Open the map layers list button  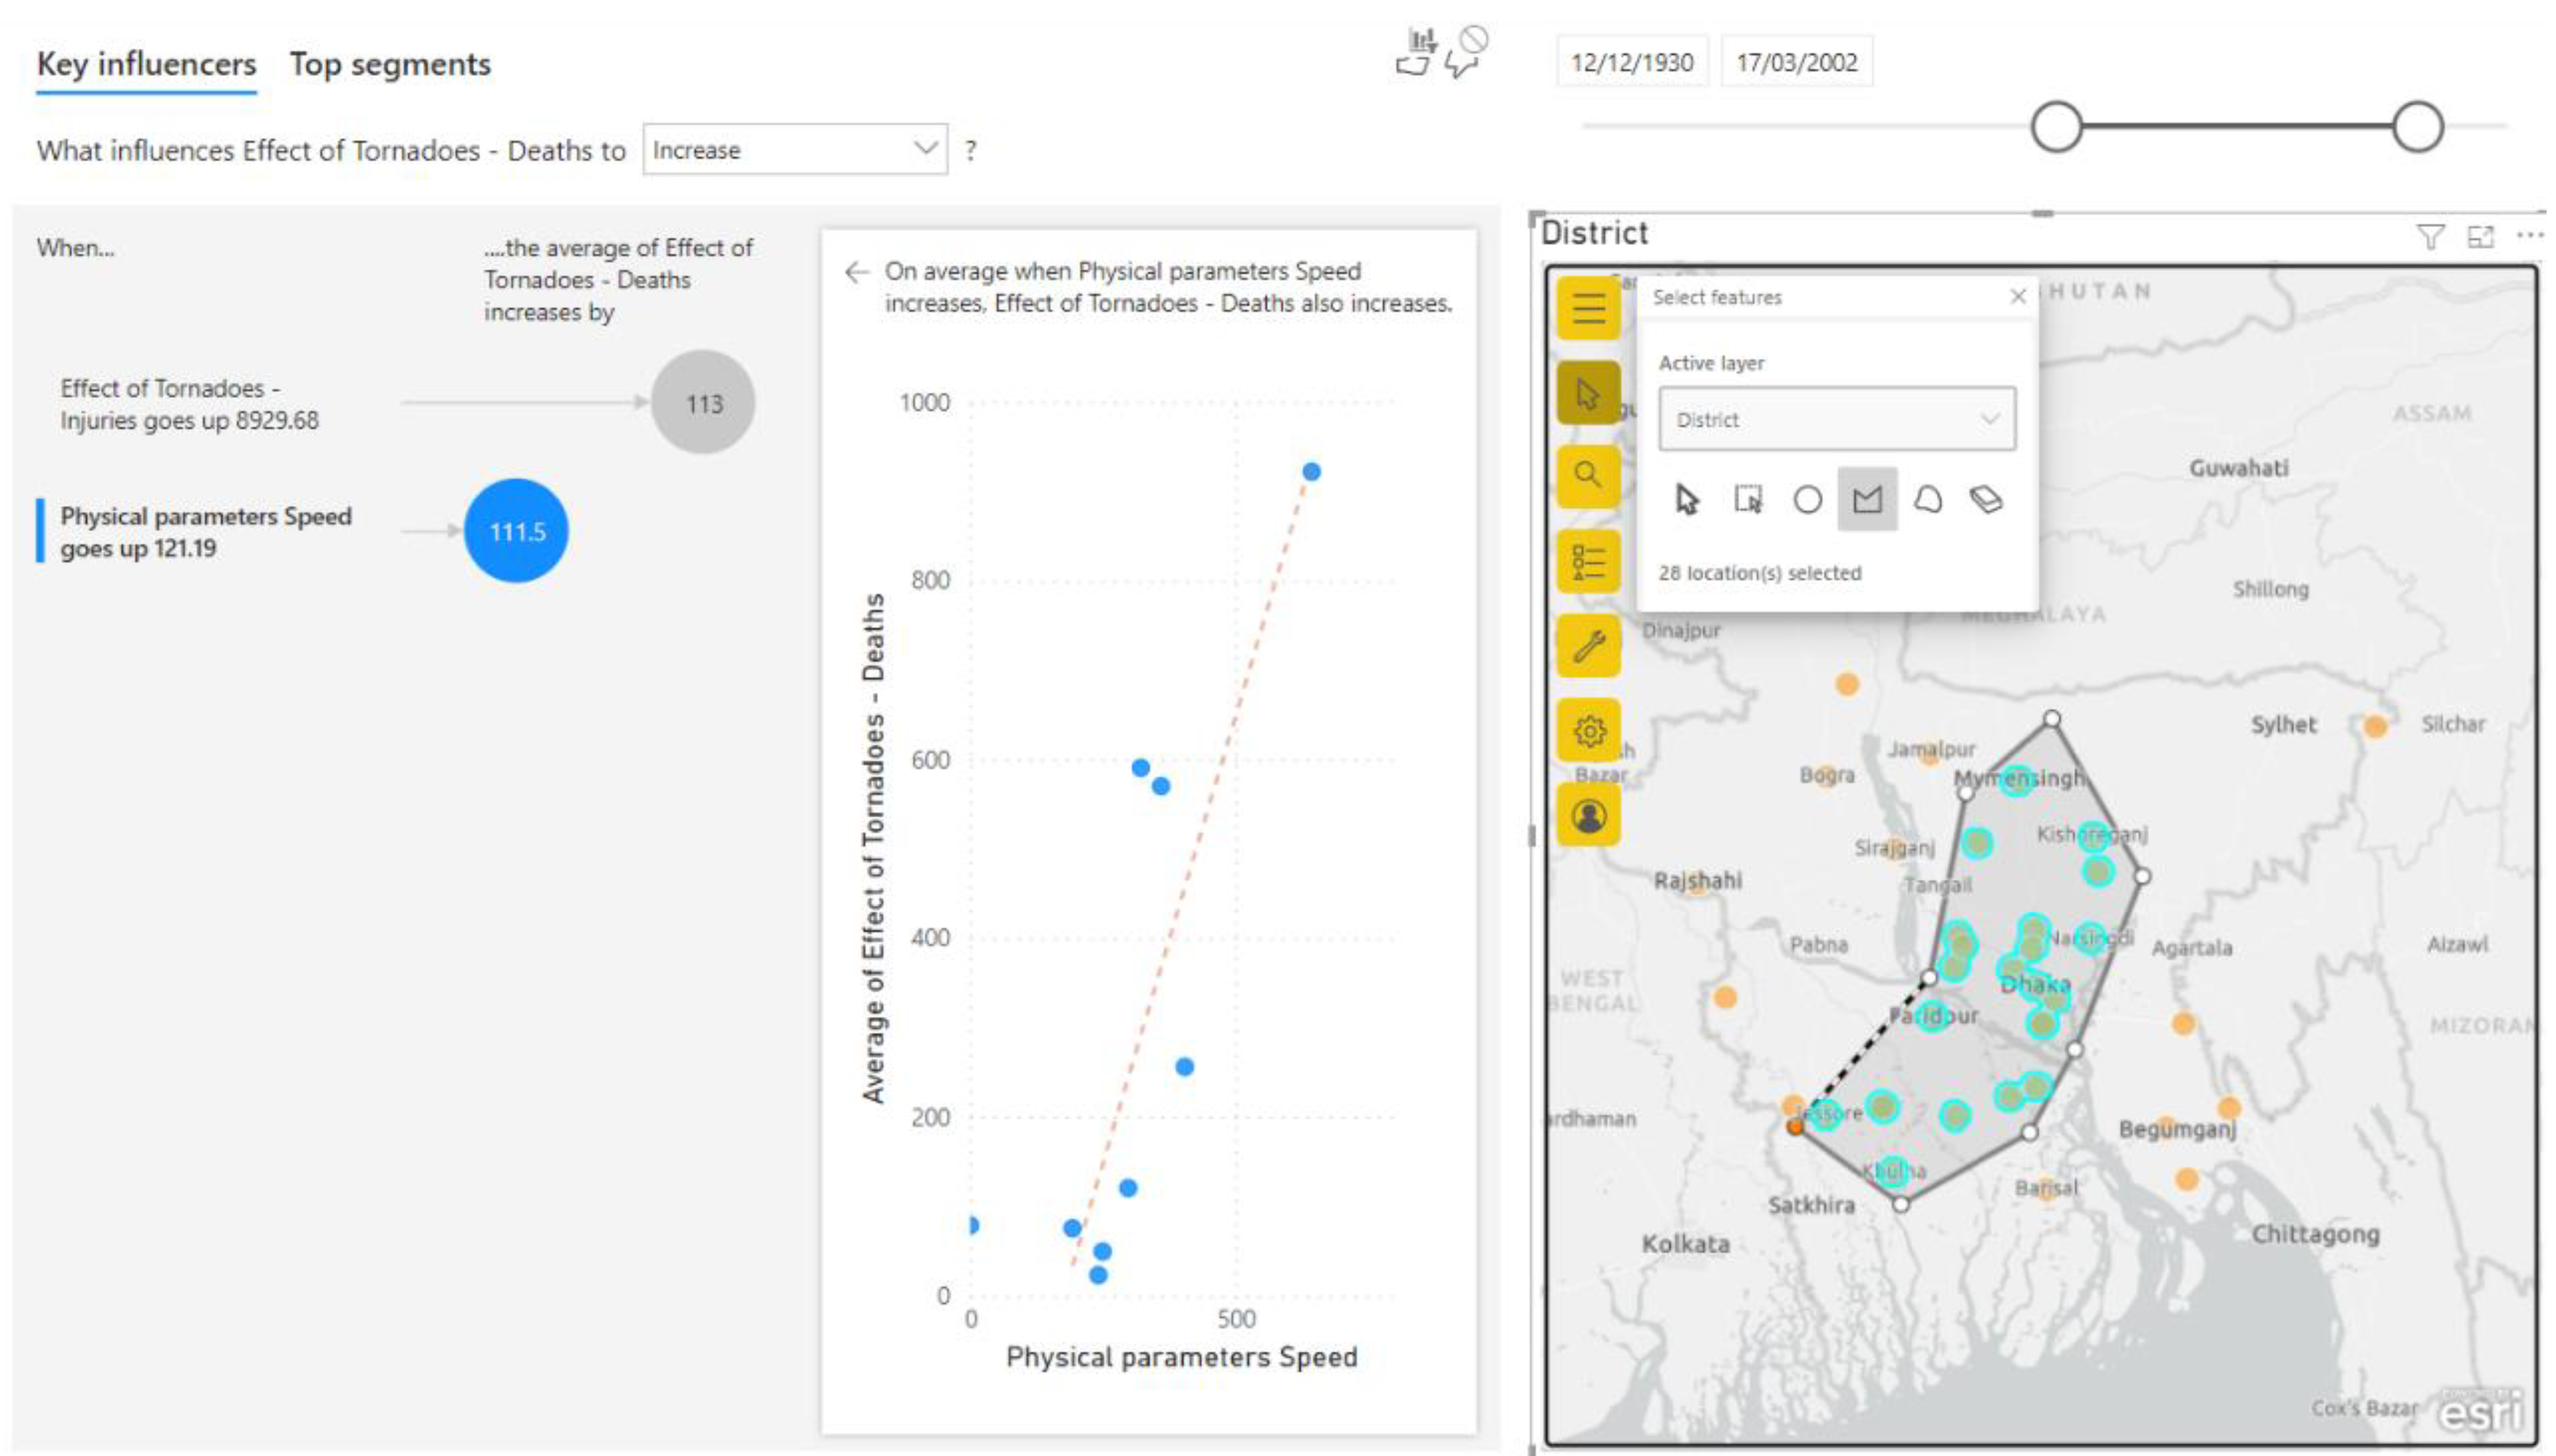[x=1588, y=561]
